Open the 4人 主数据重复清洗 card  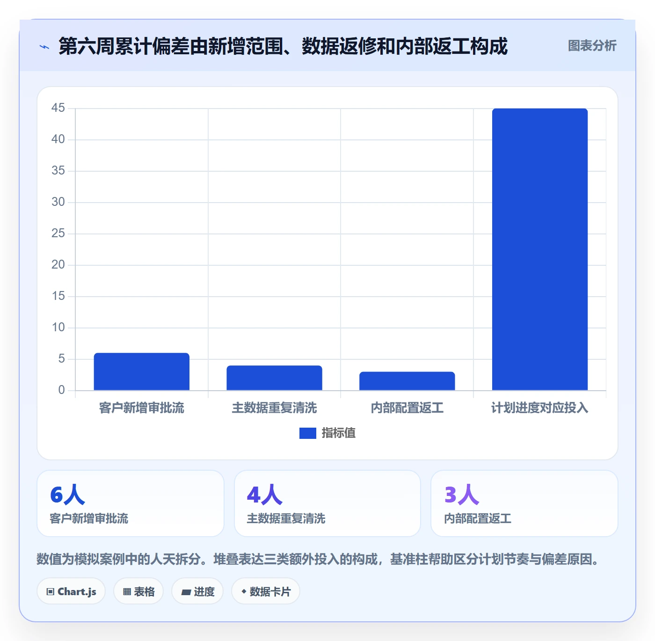point(327,503)
